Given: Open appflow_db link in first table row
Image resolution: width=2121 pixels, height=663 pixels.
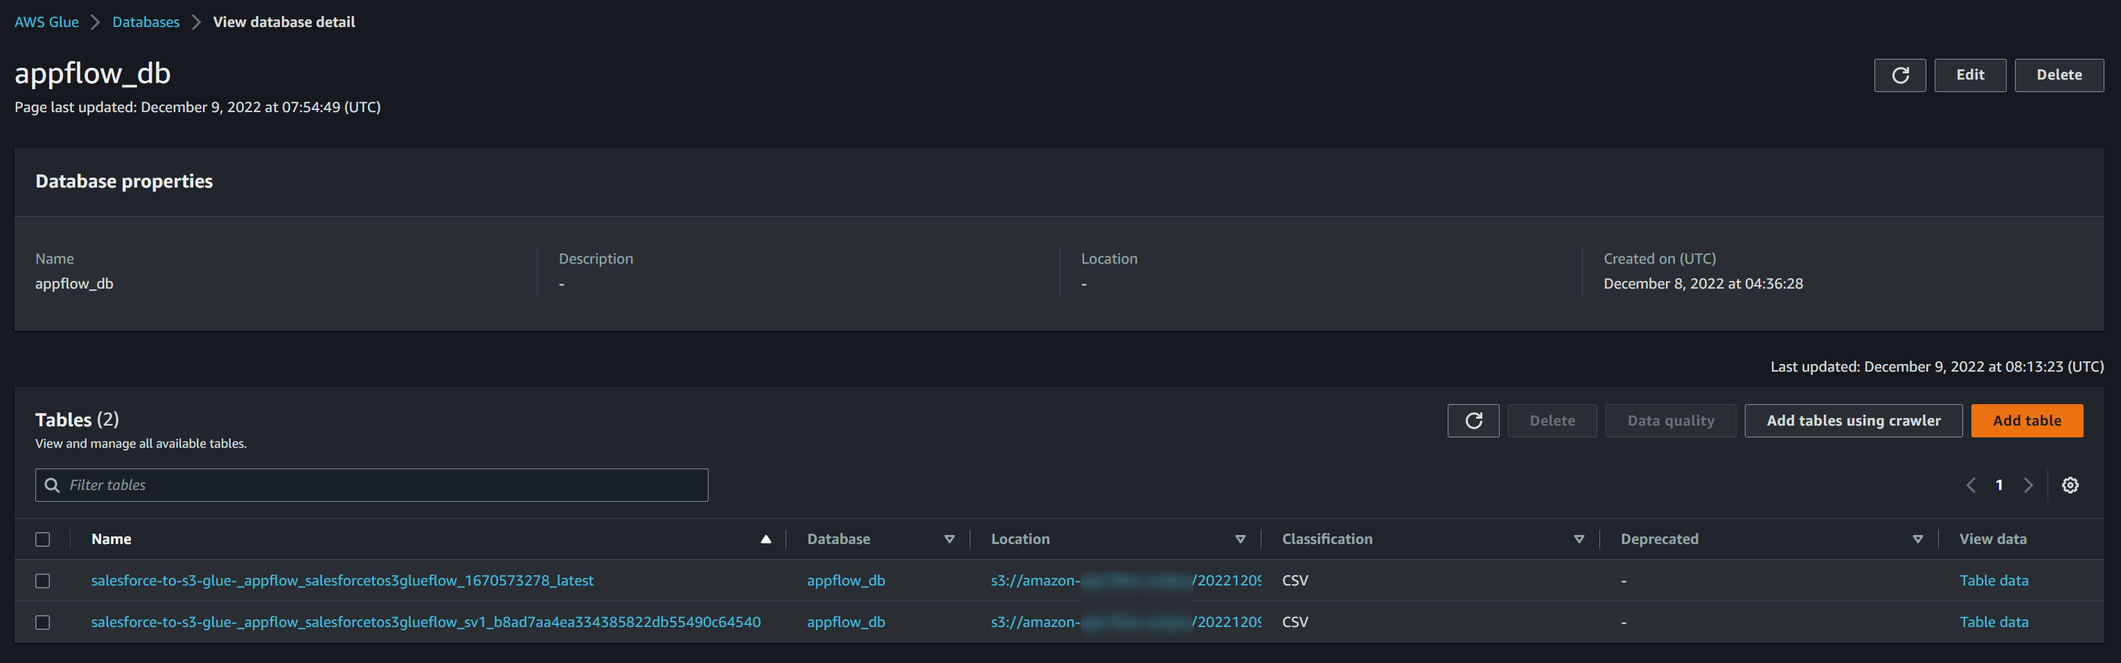Looking at the screenshot, I should click(x=846, y=581).
